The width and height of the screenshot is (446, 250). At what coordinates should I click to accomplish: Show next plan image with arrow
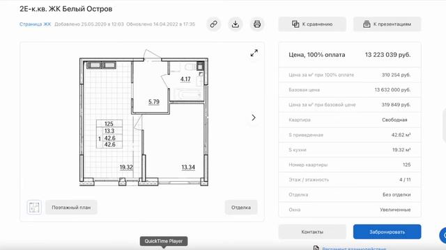pos(254,117)
